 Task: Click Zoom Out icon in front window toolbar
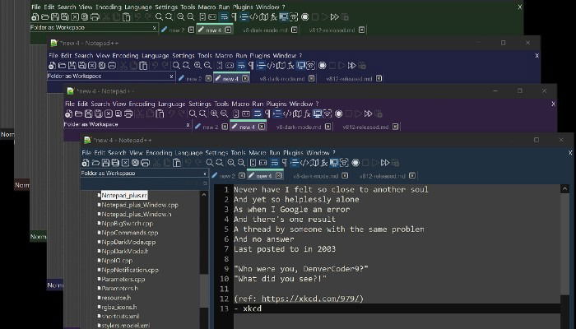coord(241,163)
